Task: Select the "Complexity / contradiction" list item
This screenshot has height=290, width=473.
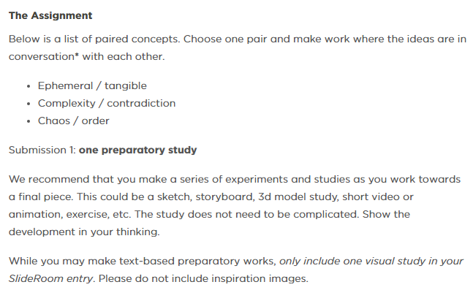Action: click(107, 104)
